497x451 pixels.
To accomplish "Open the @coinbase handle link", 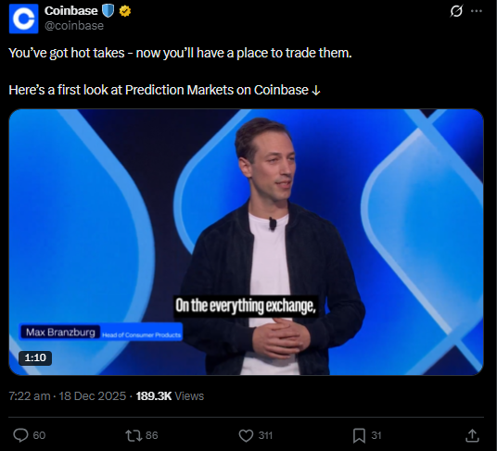I will (74, 26).
